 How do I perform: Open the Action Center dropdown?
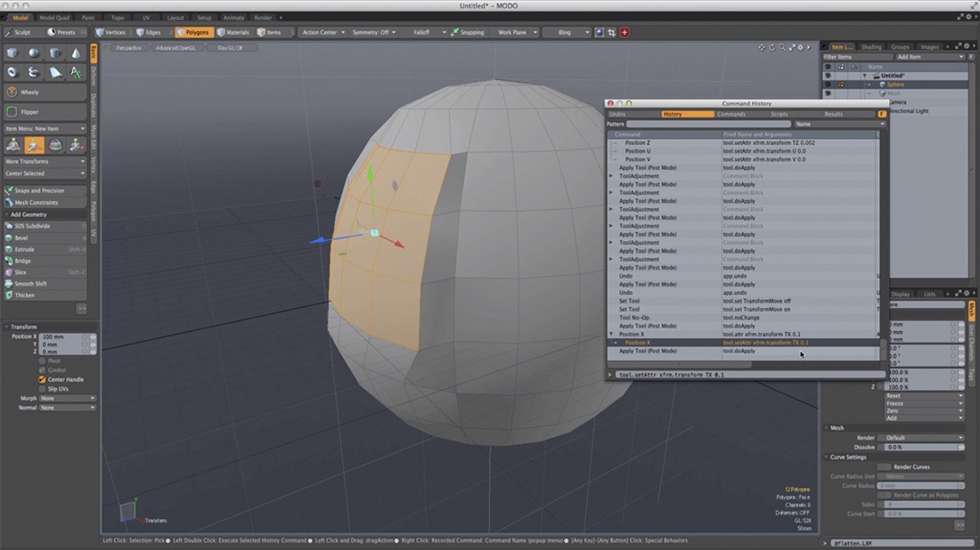pyautogui.click(x=323, y=32)
